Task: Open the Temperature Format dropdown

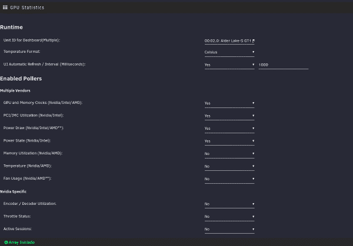Action: (x=229, y=52)
